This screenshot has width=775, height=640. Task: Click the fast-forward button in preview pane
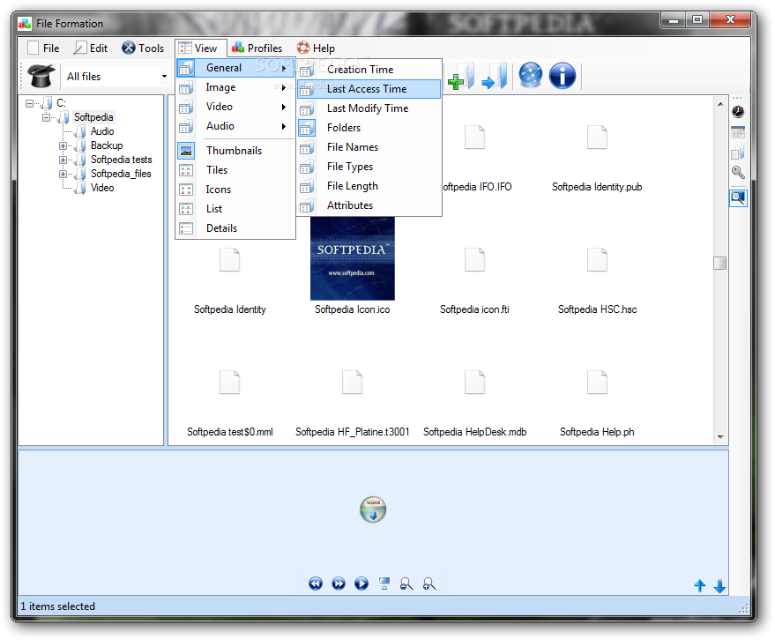tap(339, 584)
